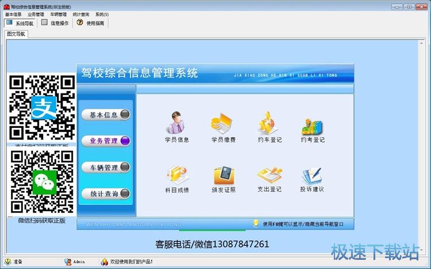Open the 约车登记 car booking icon
The image size is (431, 269).
(x=268, y=123)
